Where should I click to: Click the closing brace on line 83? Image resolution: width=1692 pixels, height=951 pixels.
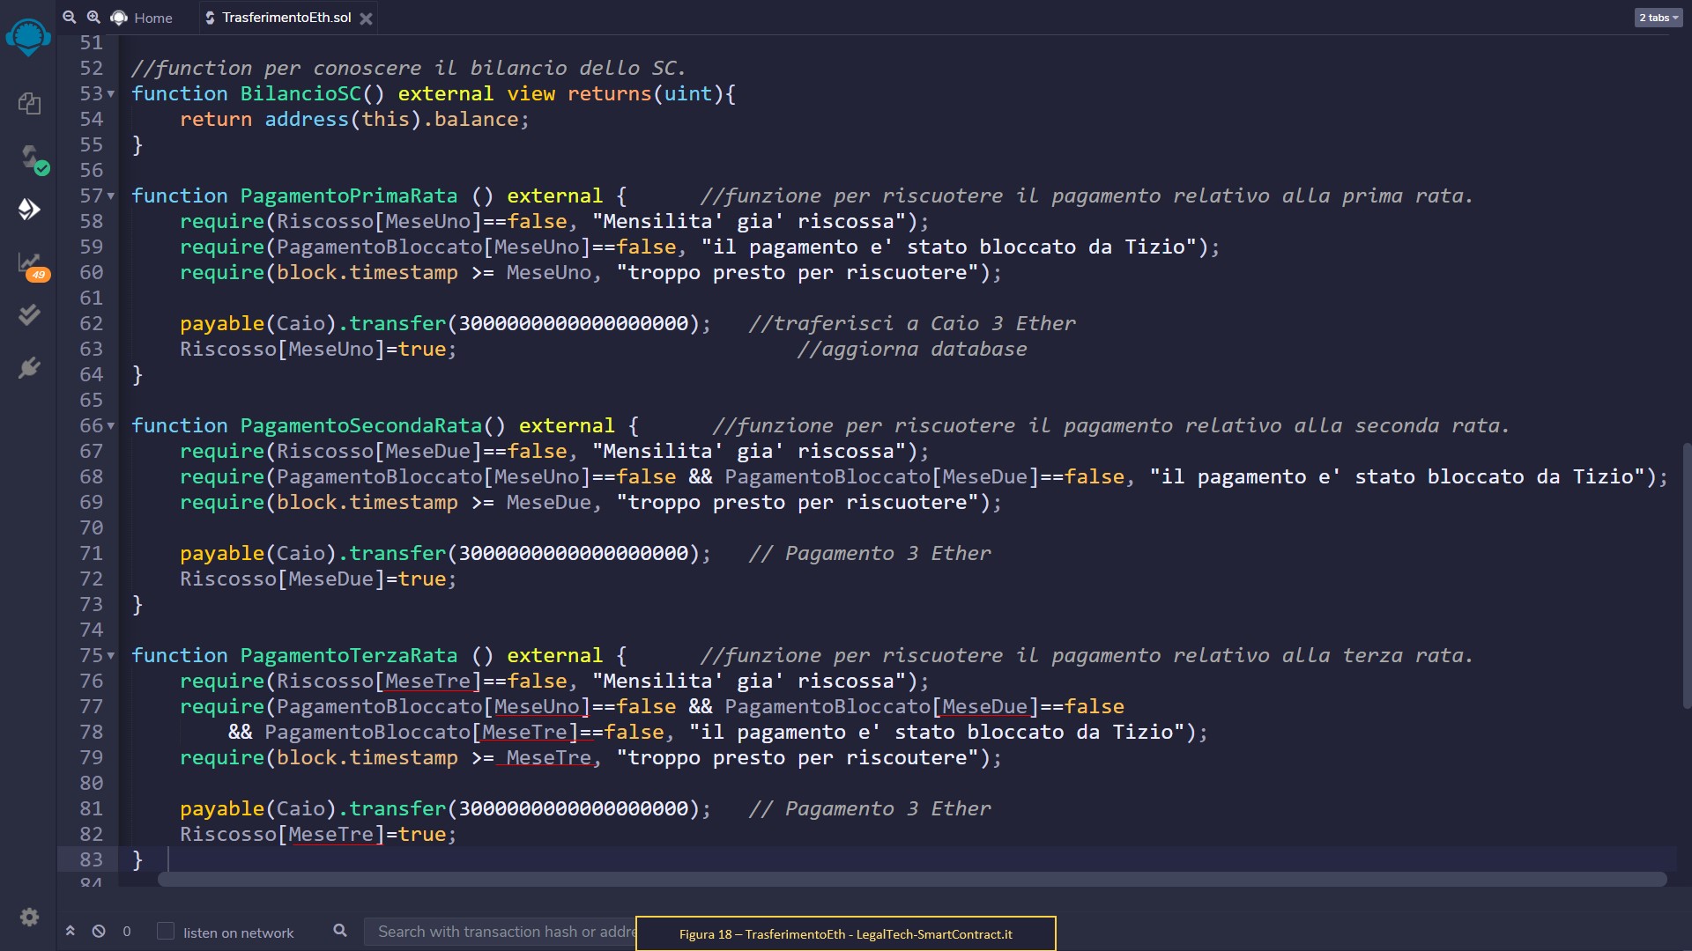137,859
